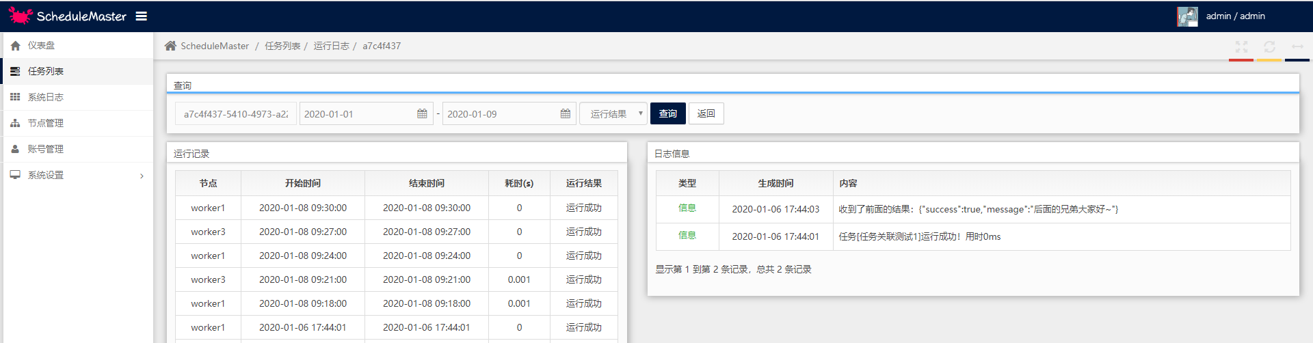Click the 节点管理 sitemap icon
The width and height of the screenshot is (1313, 343).
click(x=15, y=123)
